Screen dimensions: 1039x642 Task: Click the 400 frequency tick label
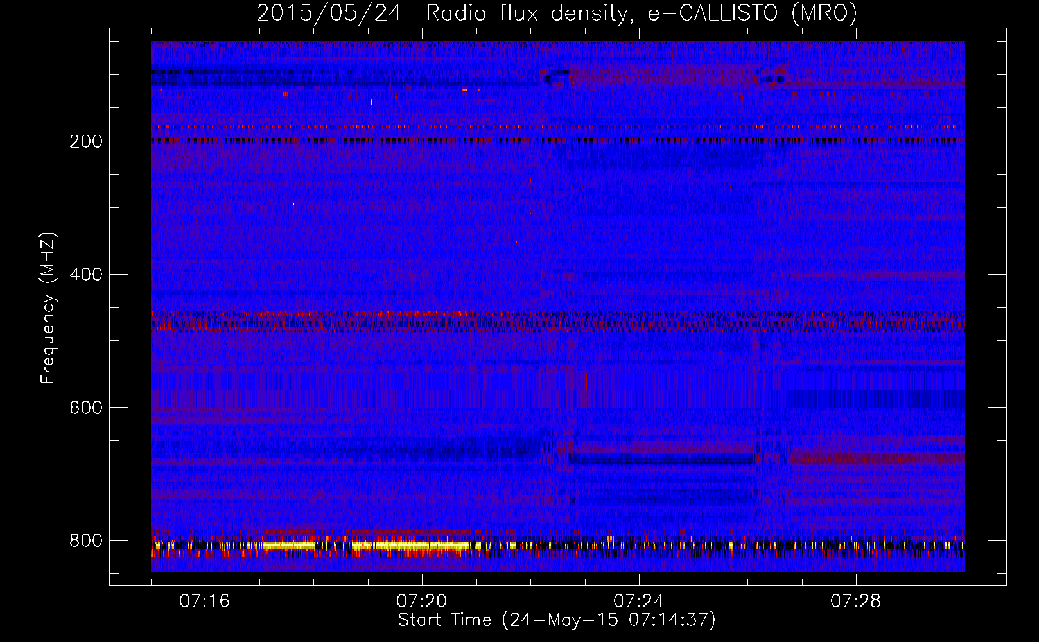(85, 275)
